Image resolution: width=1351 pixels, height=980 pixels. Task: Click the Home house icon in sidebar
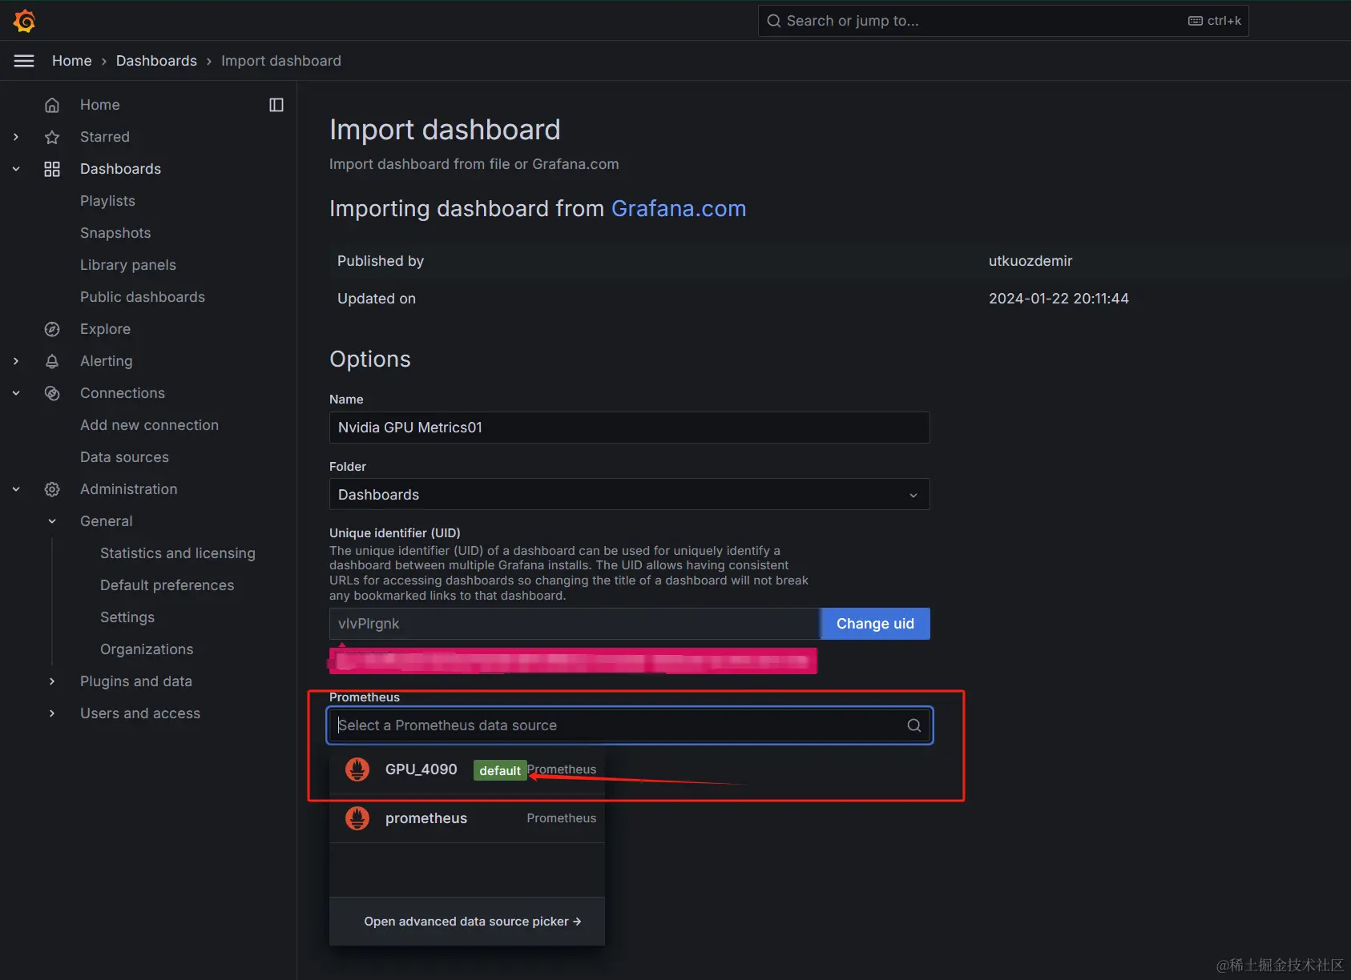click(52, 105)
